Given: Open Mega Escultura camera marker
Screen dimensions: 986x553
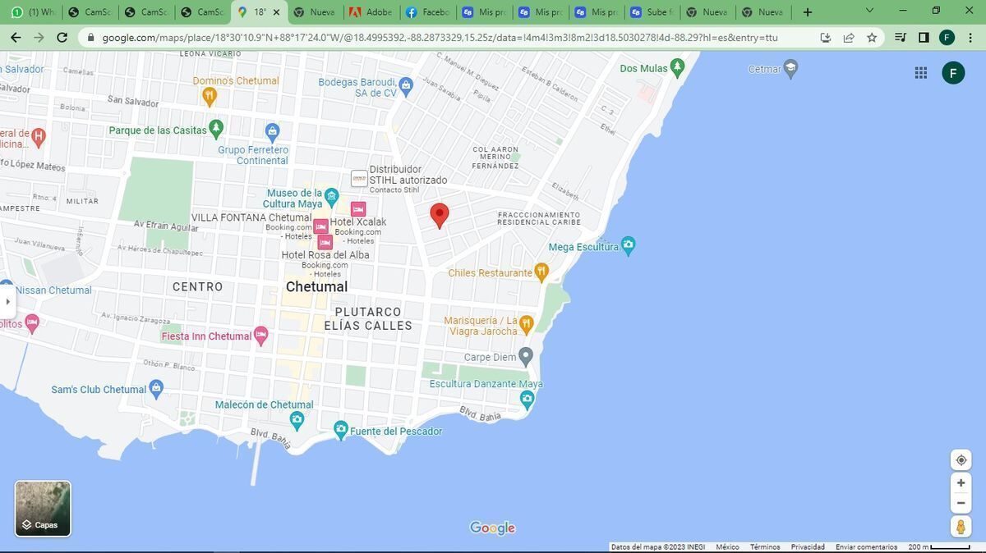Looking at the screenshot, I should [629, 245].
